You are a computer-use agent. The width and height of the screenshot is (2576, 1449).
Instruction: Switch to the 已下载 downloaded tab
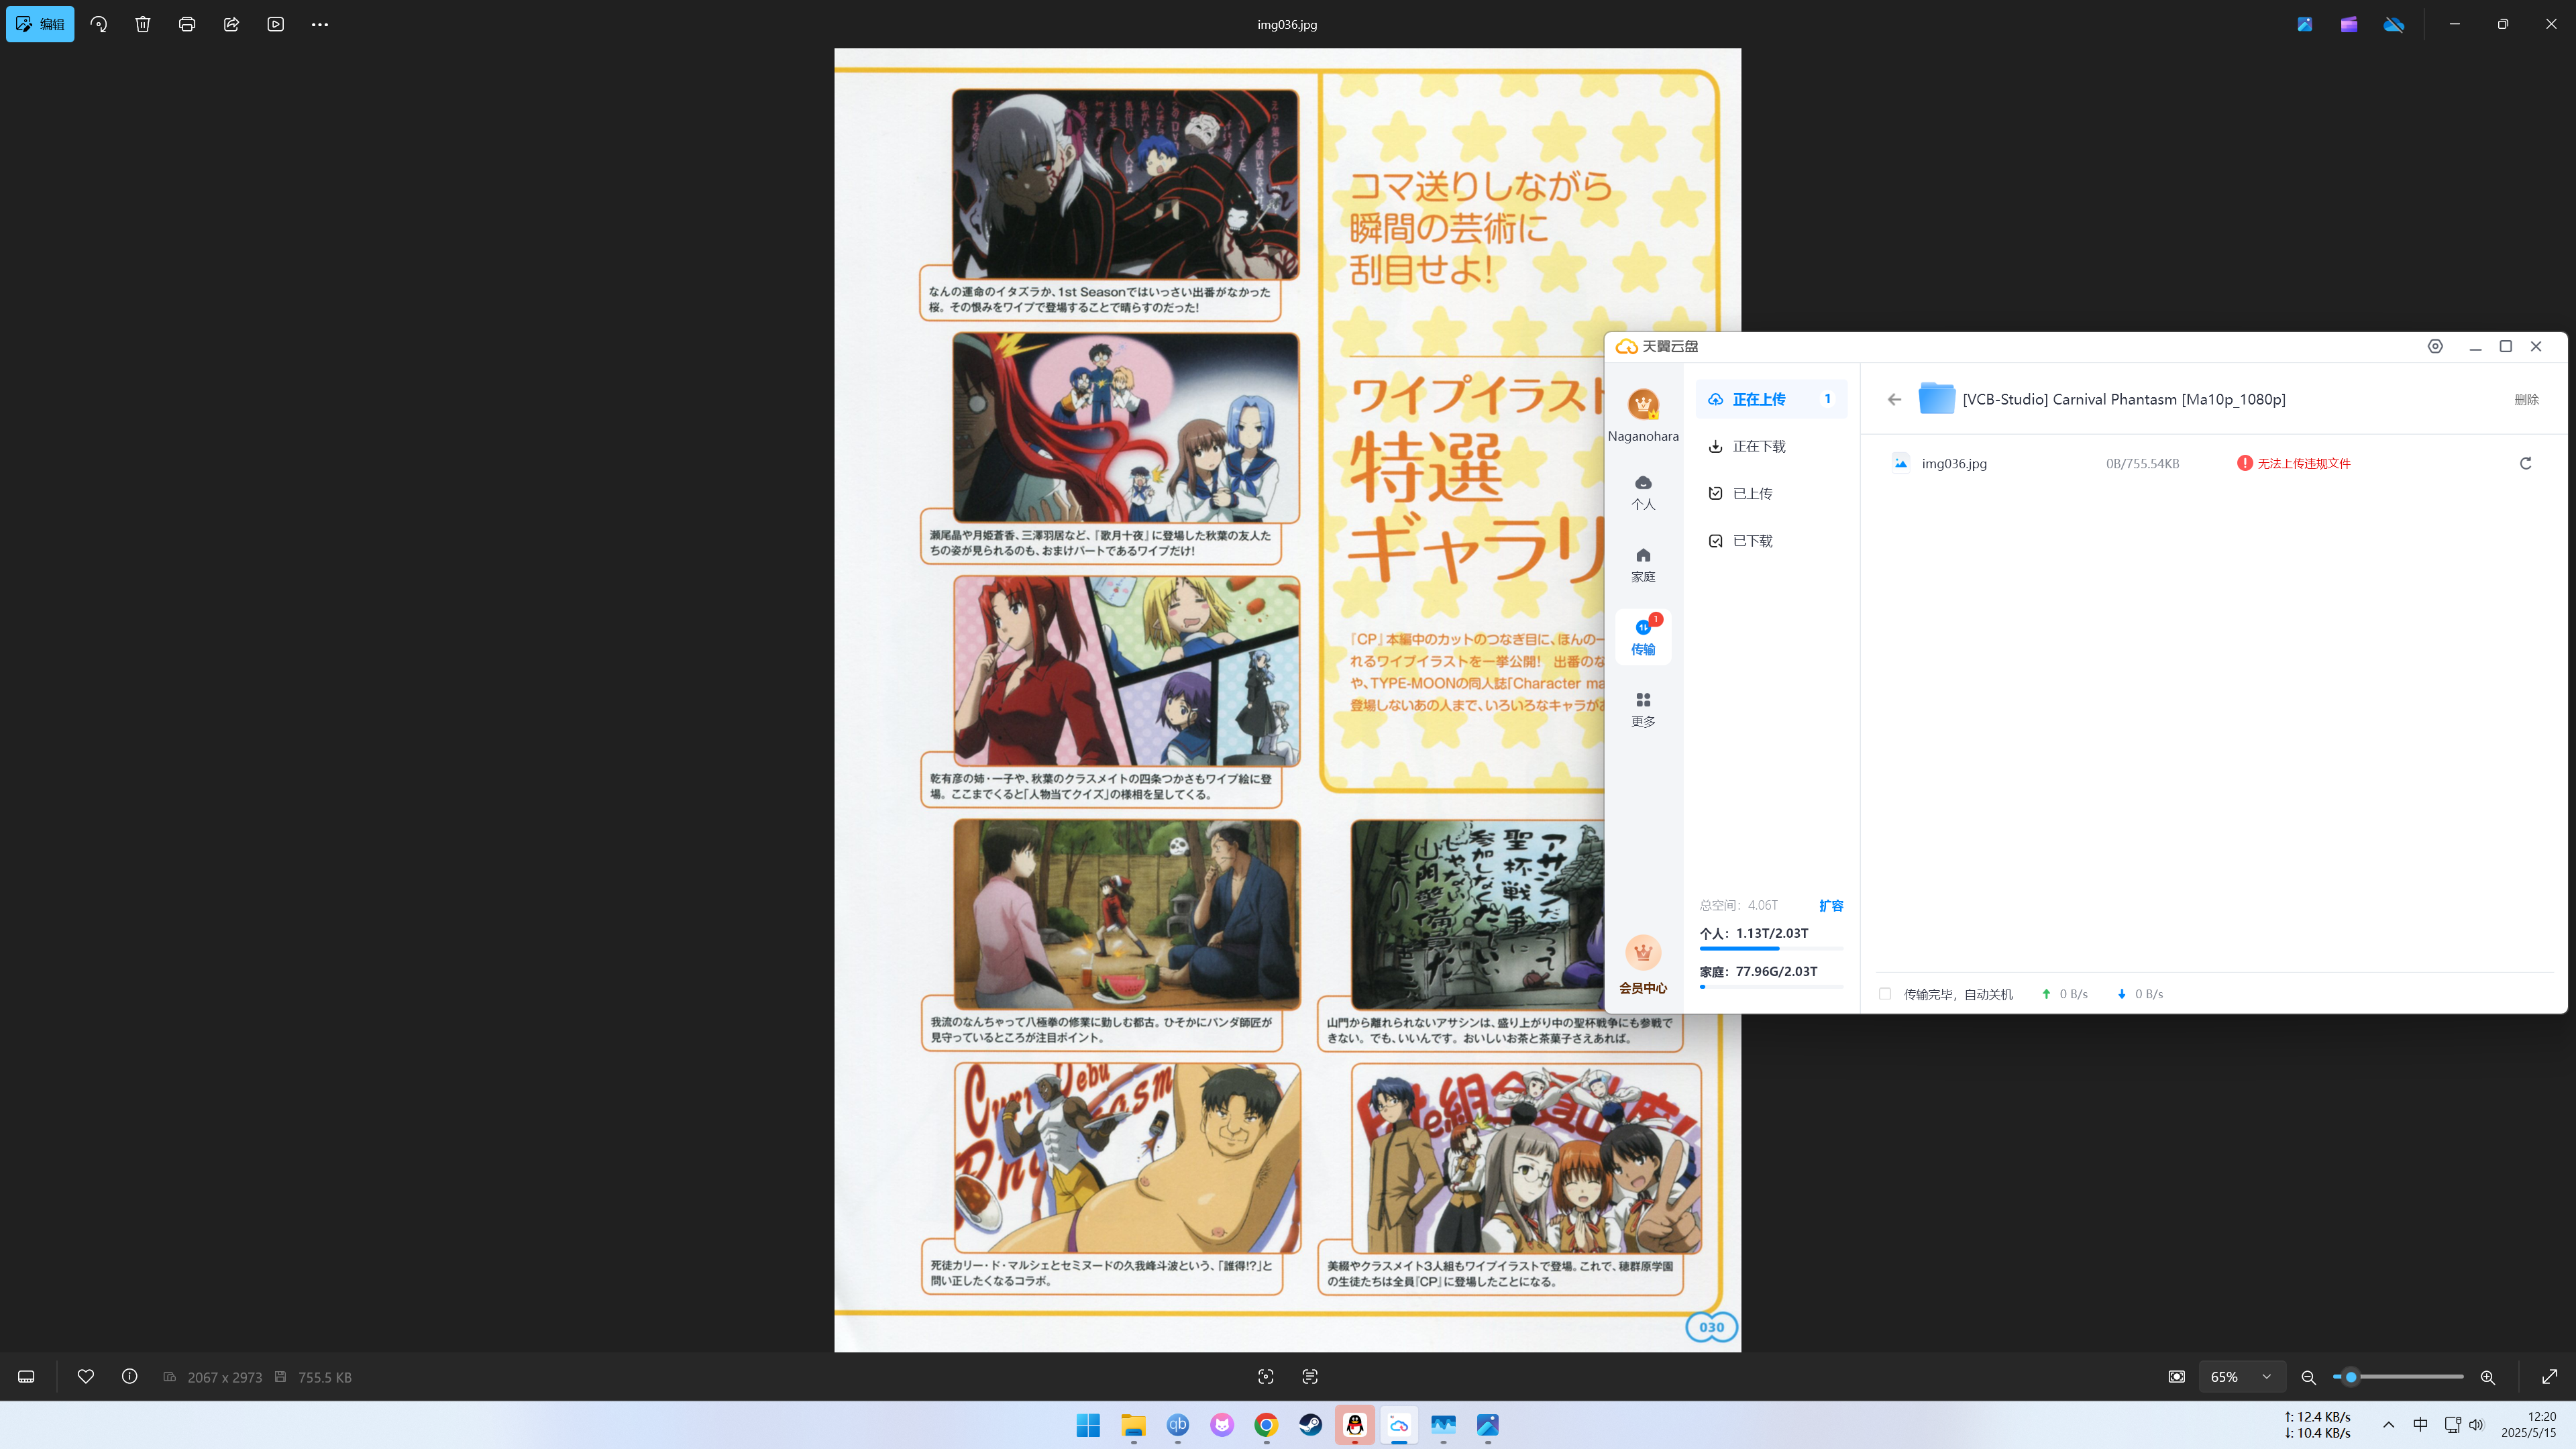click(1771, 541)
